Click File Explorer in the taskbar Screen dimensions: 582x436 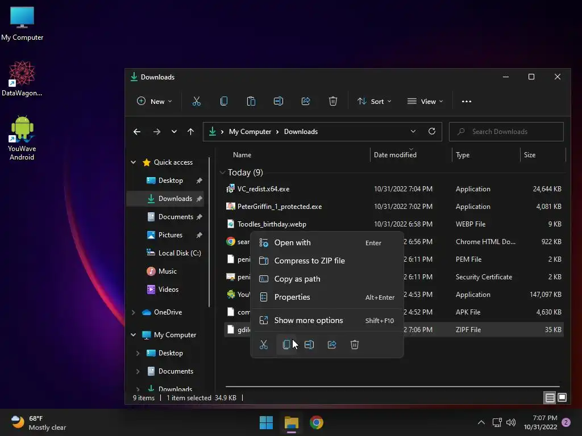coord(292,422)
